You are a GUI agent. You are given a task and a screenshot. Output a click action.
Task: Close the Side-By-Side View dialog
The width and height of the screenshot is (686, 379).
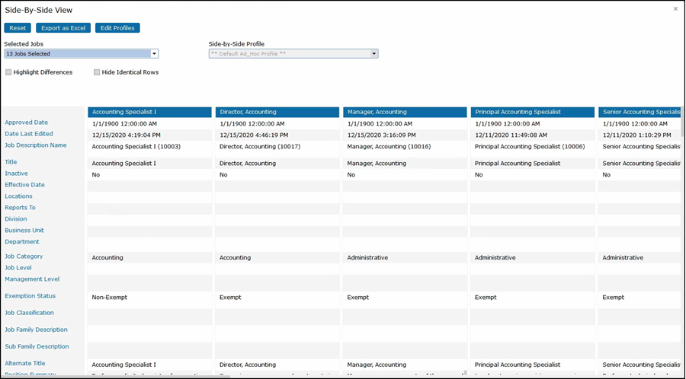point(675,8)
